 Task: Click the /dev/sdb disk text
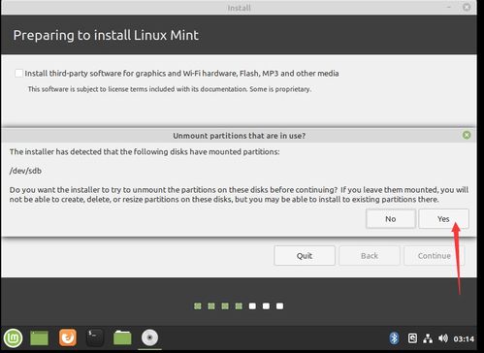[x=25, y=171]
